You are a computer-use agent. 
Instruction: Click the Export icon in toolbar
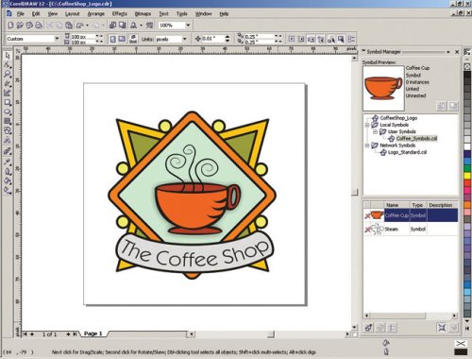pyautogui.click(x=122, y=26)
